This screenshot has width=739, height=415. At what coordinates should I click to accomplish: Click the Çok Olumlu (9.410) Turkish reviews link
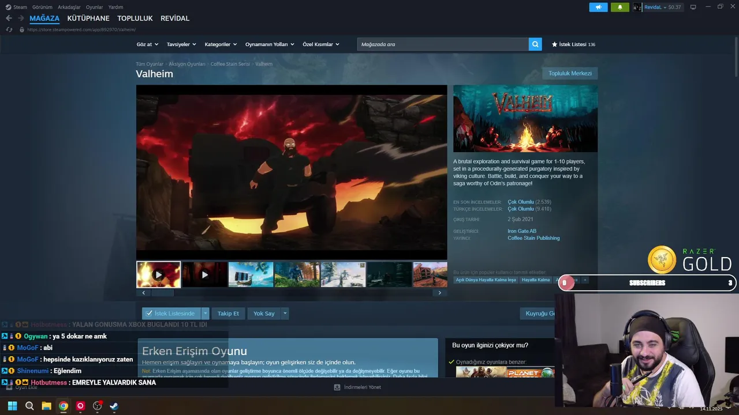tap(529, 209)
